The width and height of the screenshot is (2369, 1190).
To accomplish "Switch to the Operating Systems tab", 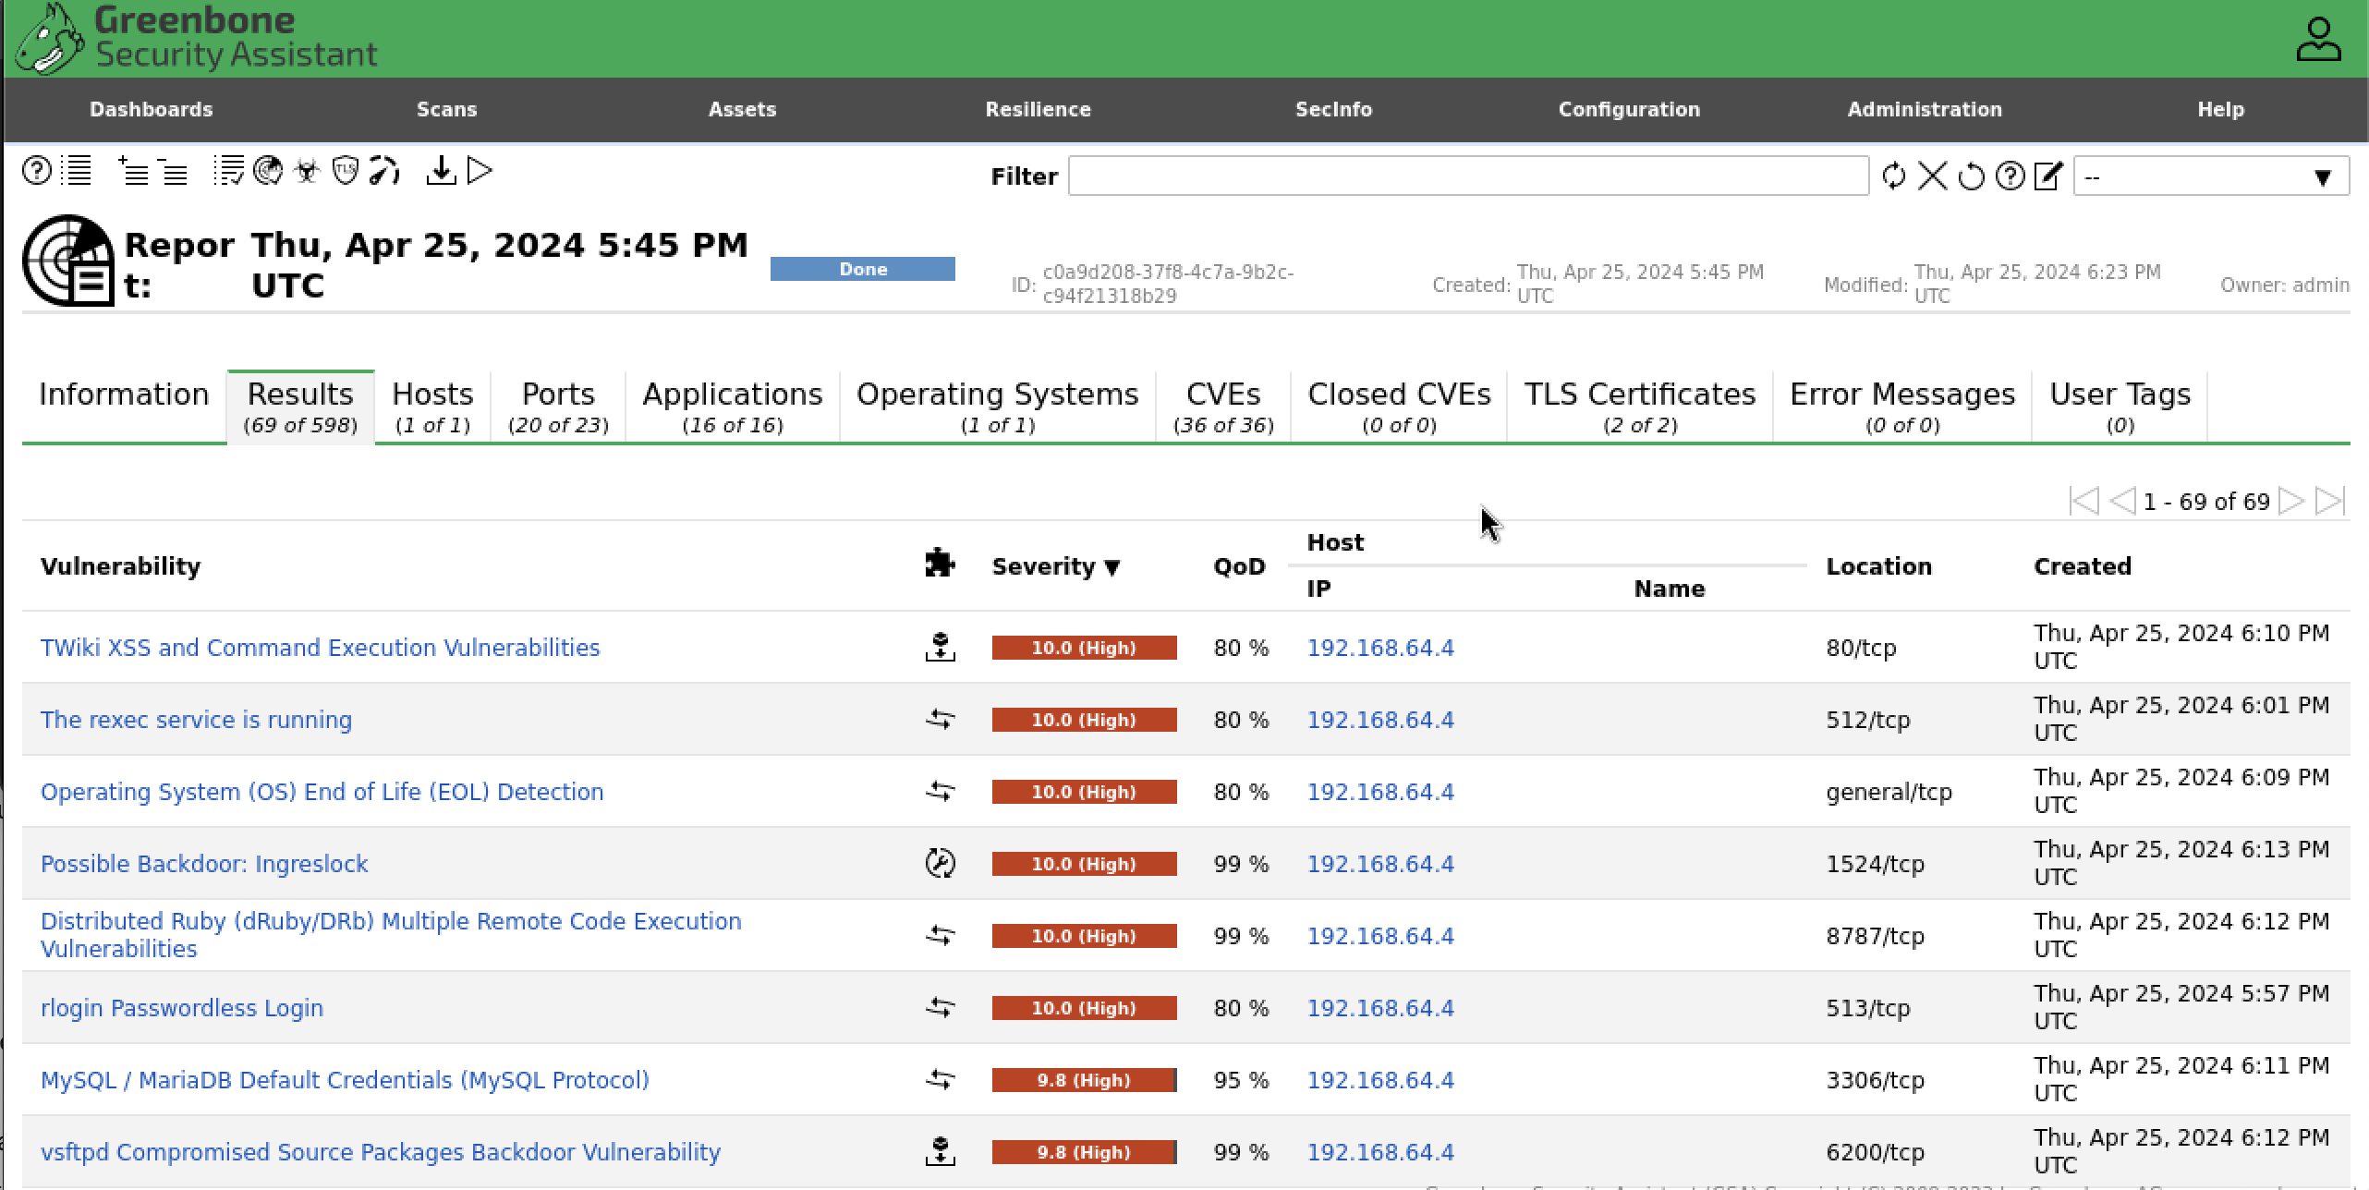I will click(x=998, y=407).
